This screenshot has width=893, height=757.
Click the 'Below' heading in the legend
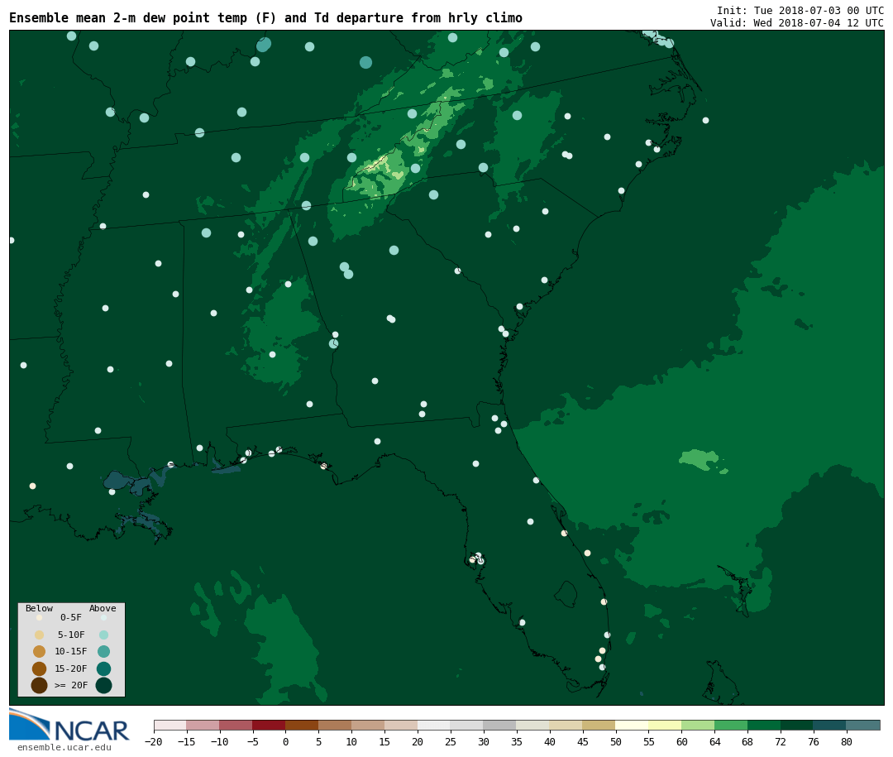point(39,609)
